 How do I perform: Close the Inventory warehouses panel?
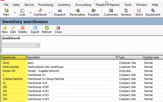[58, 30]
